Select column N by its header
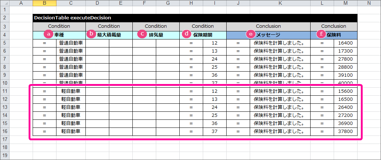 coord(369,3)
